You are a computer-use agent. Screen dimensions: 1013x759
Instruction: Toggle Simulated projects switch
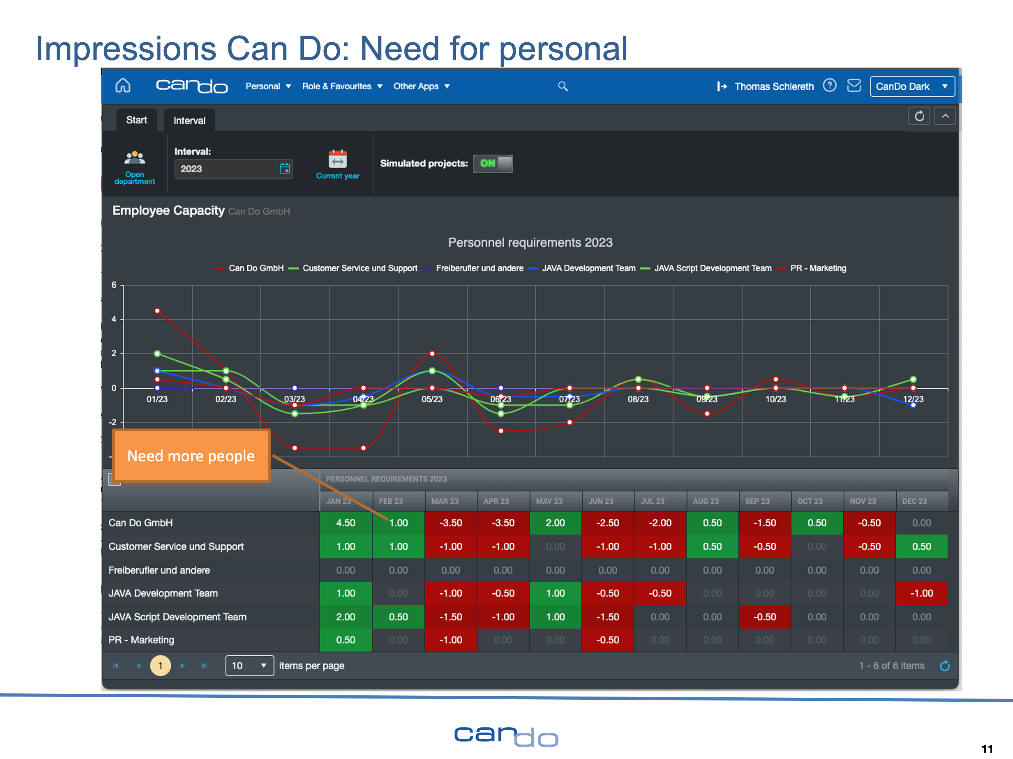pyautogui.click(x=493, y=163)
